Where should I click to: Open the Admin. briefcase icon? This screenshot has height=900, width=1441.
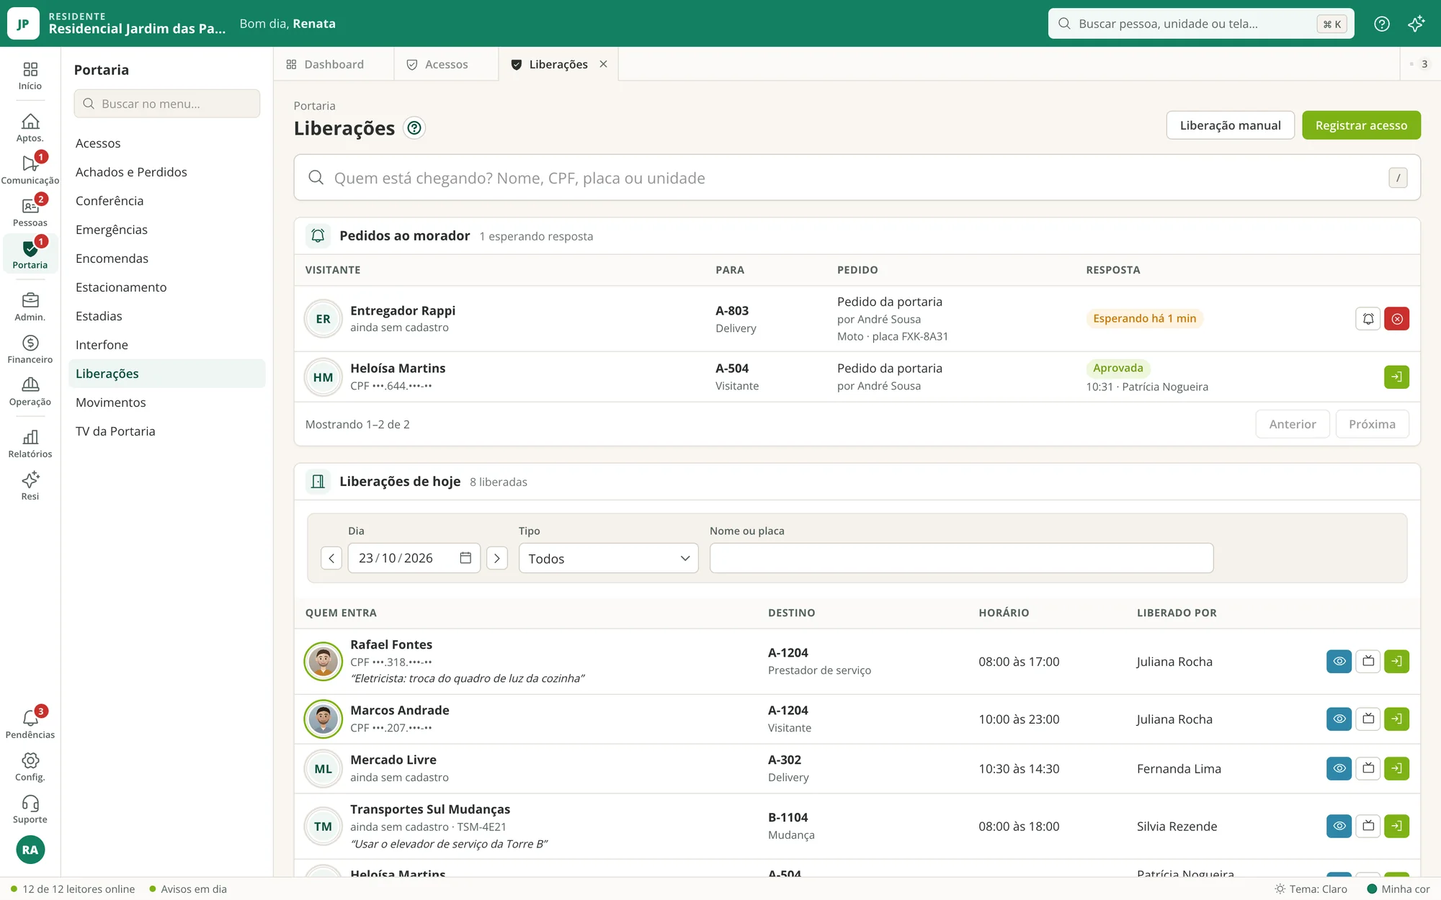pos(30,307)
